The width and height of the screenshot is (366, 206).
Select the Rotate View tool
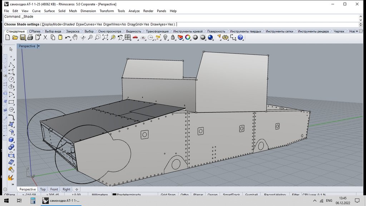click(x=83, y=37)
